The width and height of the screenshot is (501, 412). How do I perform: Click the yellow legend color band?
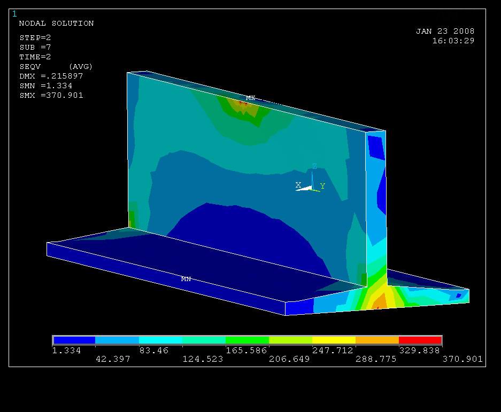[334, 340]
